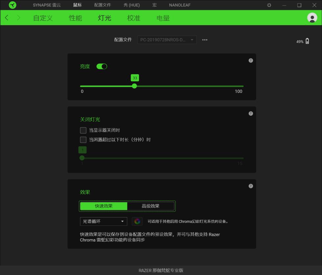Open the 鼠标 top tab
Viewport: 322px width, 275px height.
click(x=78, y=5)
